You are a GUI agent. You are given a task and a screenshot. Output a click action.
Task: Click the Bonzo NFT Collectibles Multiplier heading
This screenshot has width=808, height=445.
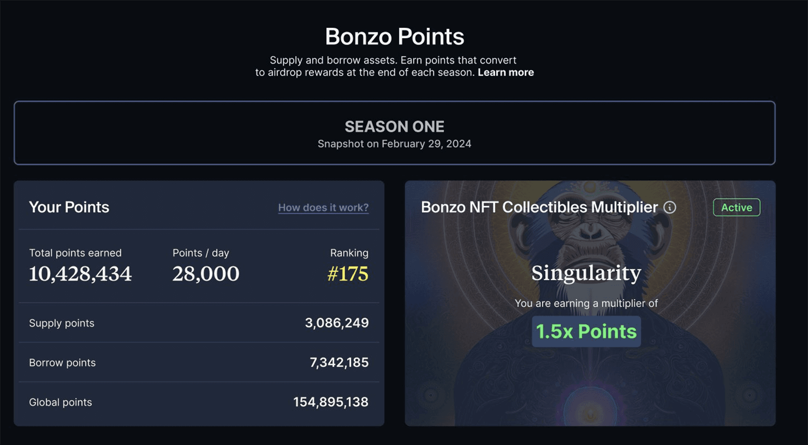pos(539,207)
